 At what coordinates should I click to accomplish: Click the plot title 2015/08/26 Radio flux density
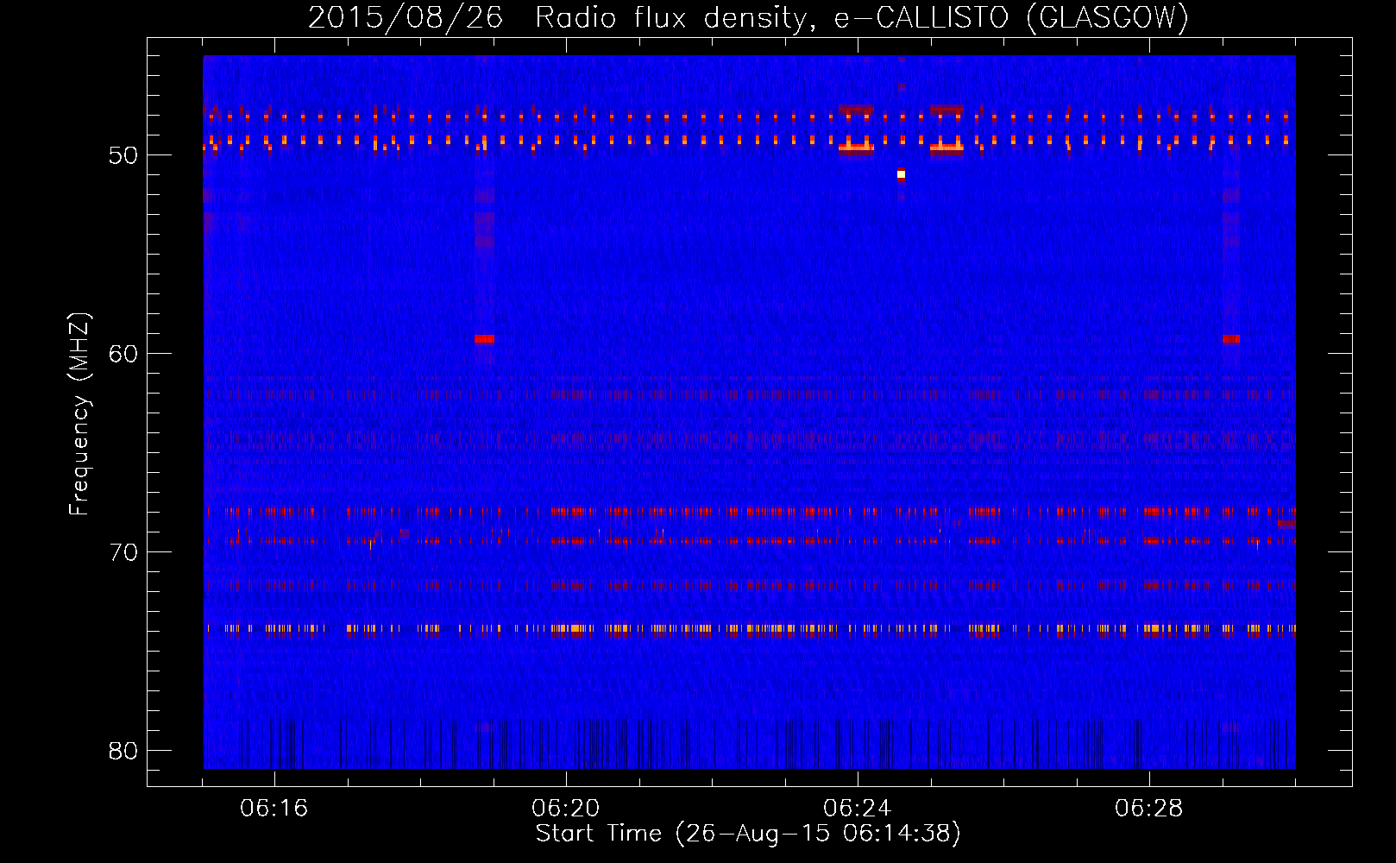[748, 17]
